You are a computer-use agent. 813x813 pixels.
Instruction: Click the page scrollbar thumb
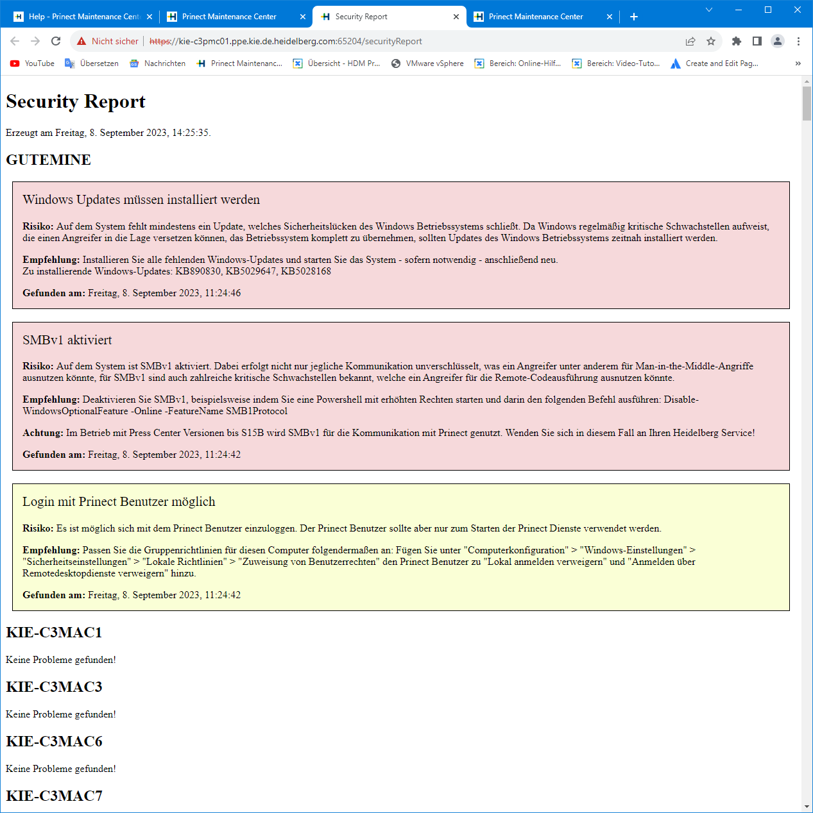click(x=807, y=103)
